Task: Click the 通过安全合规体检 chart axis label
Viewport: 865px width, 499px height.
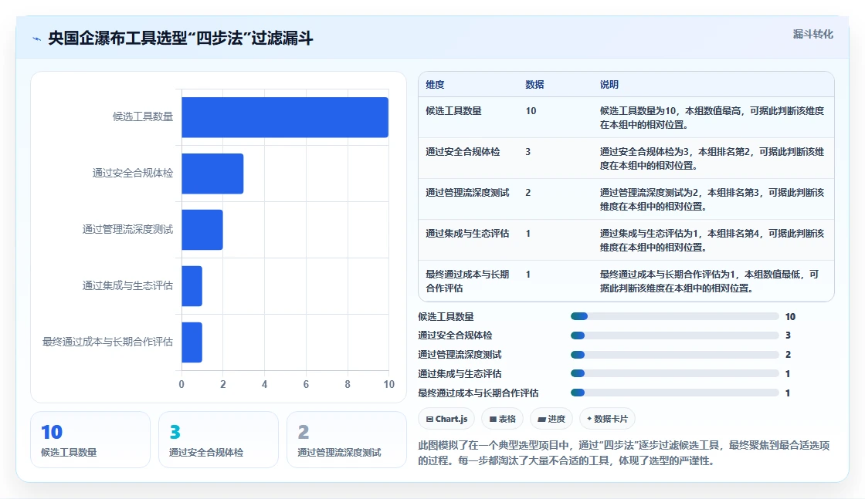Action: (132, 173)
